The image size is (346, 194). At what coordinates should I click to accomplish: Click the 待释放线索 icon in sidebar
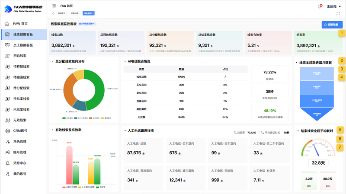tap(7, 67)
